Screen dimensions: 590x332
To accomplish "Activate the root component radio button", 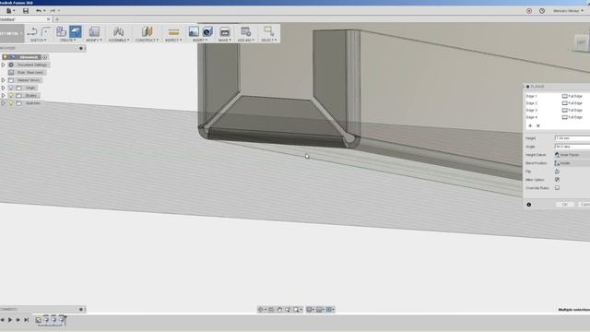I will click(45, 57).
